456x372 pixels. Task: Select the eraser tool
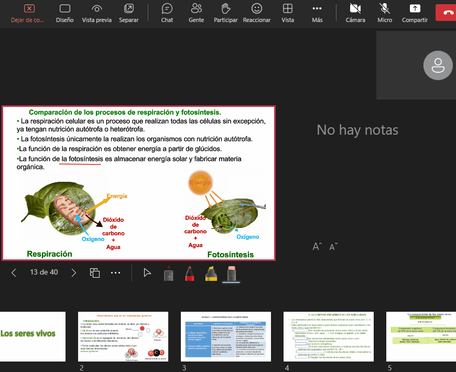232,273
